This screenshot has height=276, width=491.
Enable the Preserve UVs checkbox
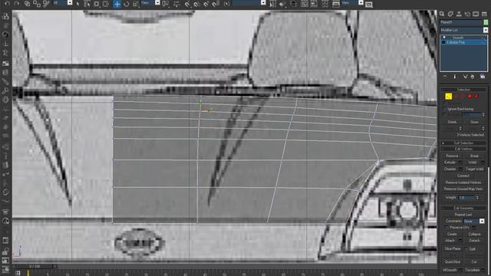tap(447, 228)
